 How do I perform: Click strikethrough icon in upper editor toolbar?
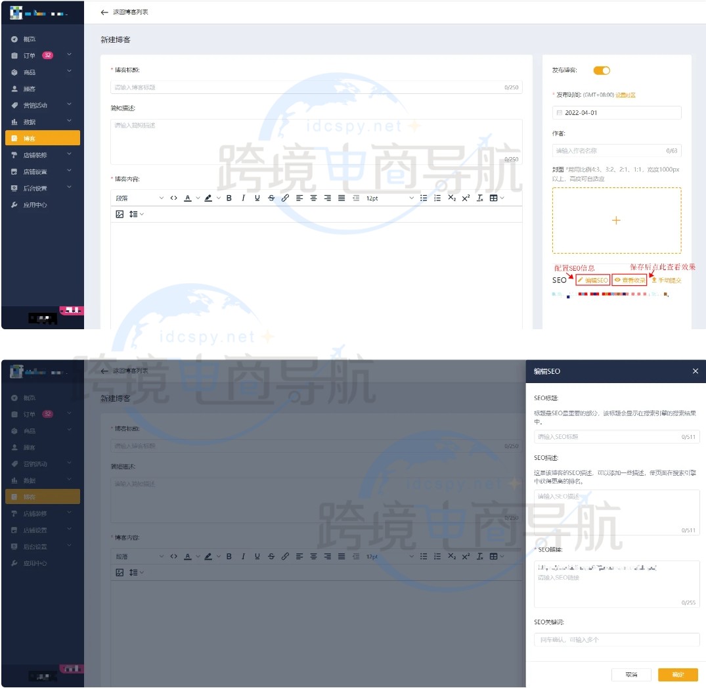271,198
